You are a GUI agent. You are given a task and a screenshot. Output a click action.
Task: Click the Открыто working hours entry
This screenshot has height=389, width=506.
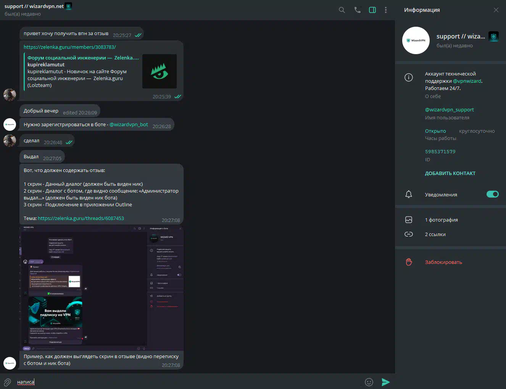pyautogui.click(x=435, y=131)
